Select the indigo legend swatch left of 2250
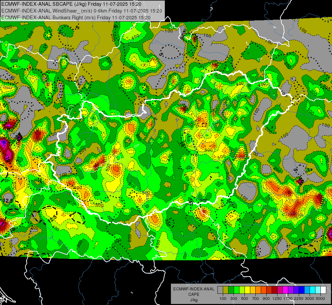 pos(296,290)
